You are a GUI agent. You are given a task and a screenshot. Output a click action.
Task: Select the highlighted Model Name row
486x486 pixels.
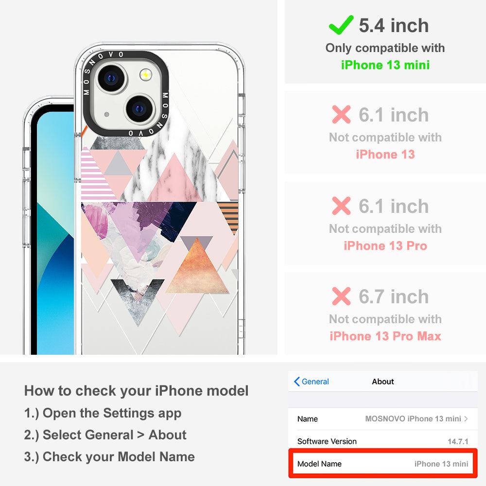383,464
